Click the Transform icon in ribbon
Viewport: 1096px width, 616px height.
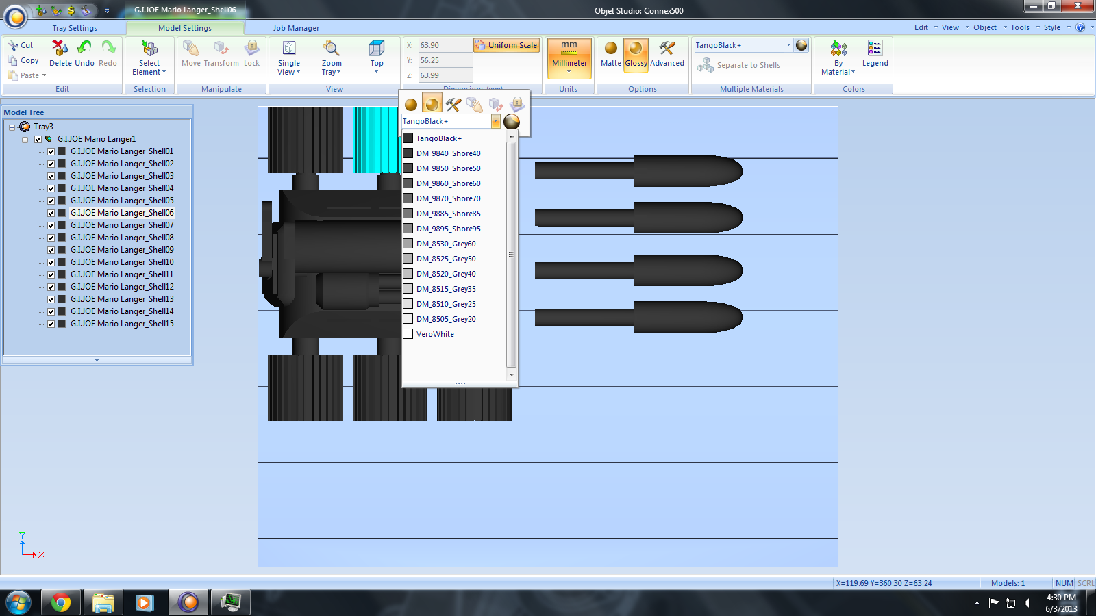221,48
